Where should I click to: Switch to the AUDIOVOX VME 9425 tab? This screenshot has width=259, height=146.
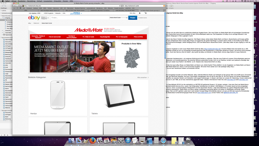click(x=101, y=11)
